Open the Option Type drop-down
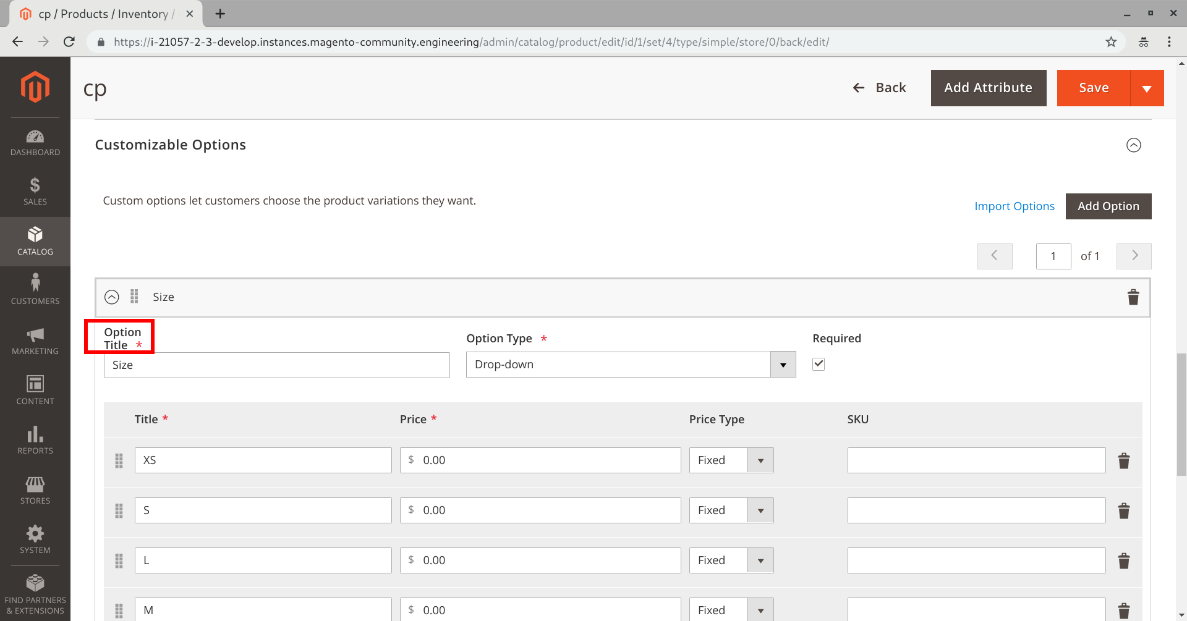Viewport: 1187px width, 621px height. [x=783, y=365]
